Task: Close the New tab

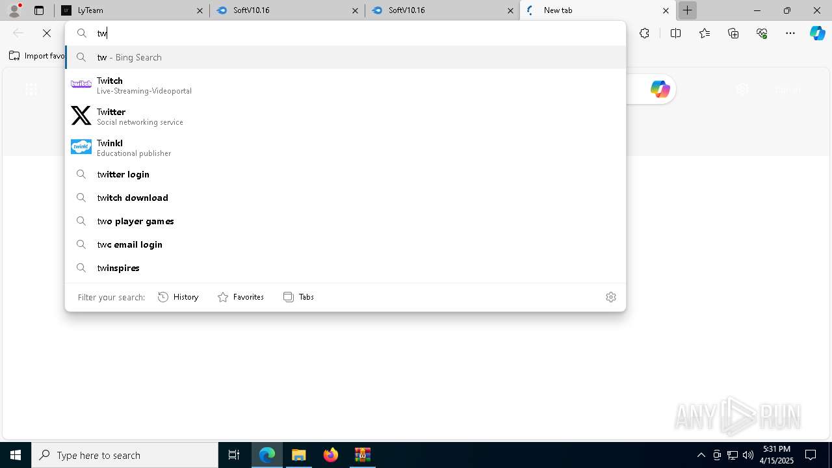Action: (x=666, y=10)
